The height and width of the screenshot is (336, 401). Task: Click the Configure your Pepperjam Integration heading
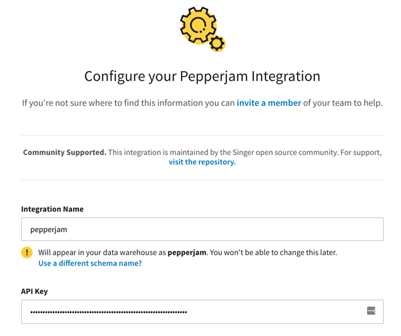pos(202,76)
